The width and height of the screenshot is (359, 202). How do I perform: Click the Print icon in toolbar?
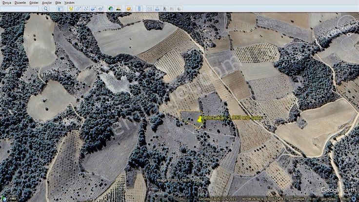[x=157, y=9]
